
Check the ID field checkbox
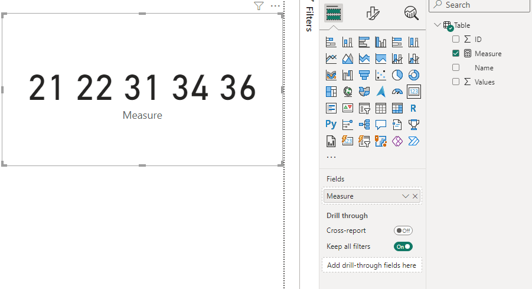tap(456, 39)
